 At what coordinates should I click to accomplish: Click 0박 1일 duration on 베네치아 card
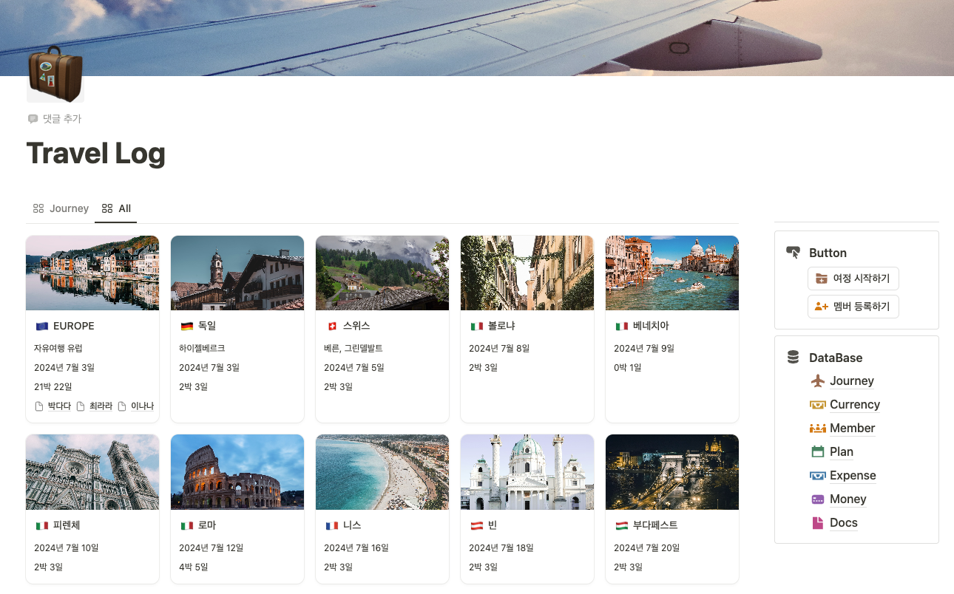pyautogui.click(x=628, y=367)
